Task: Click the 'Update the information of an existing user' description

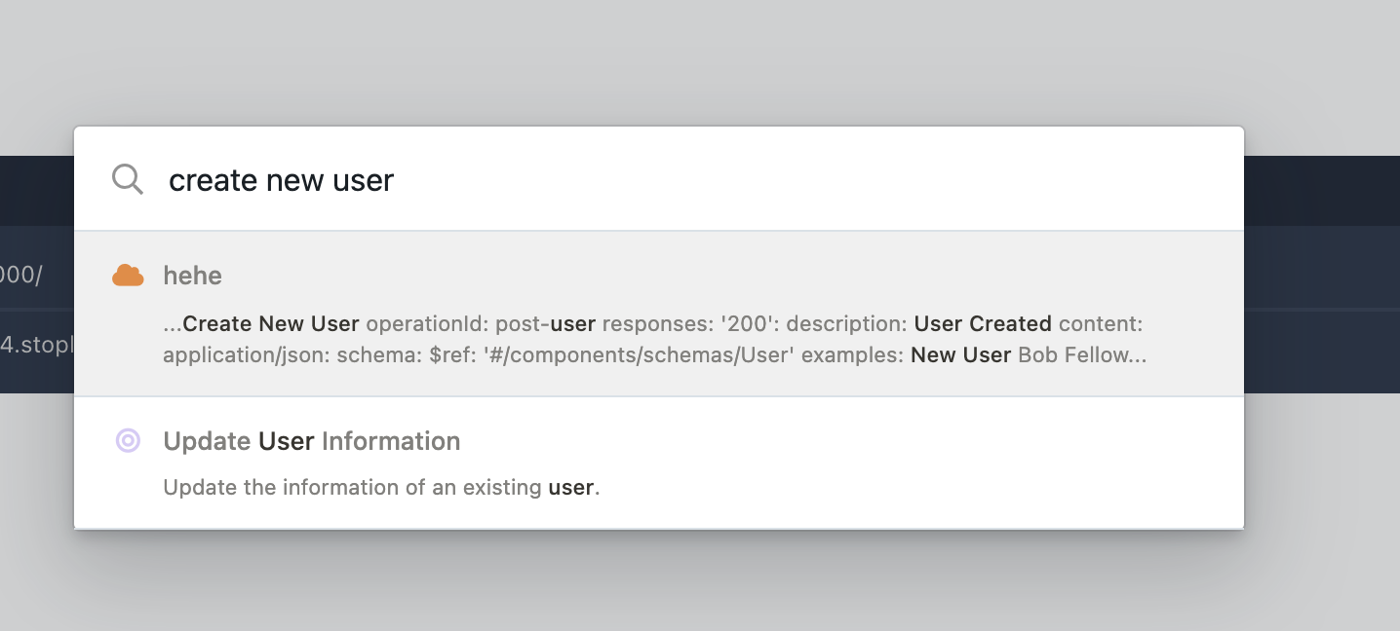Action: click(x=380, y=487)
